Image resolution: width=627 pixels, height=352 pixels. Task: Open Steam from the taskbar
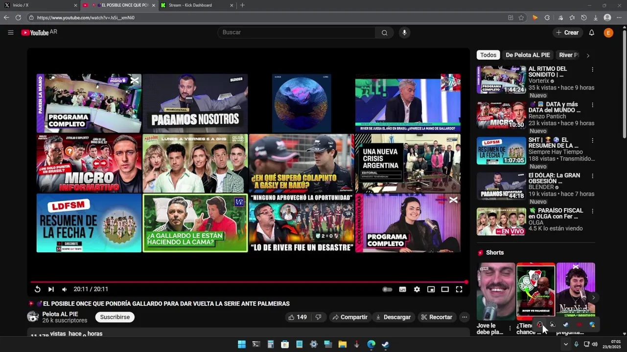tap(385, 344)
